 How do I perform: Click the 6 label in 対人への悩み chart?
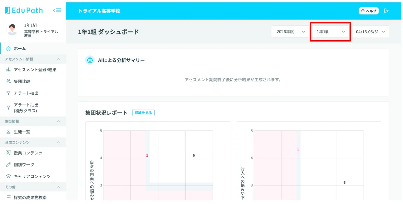coord(344,183)
